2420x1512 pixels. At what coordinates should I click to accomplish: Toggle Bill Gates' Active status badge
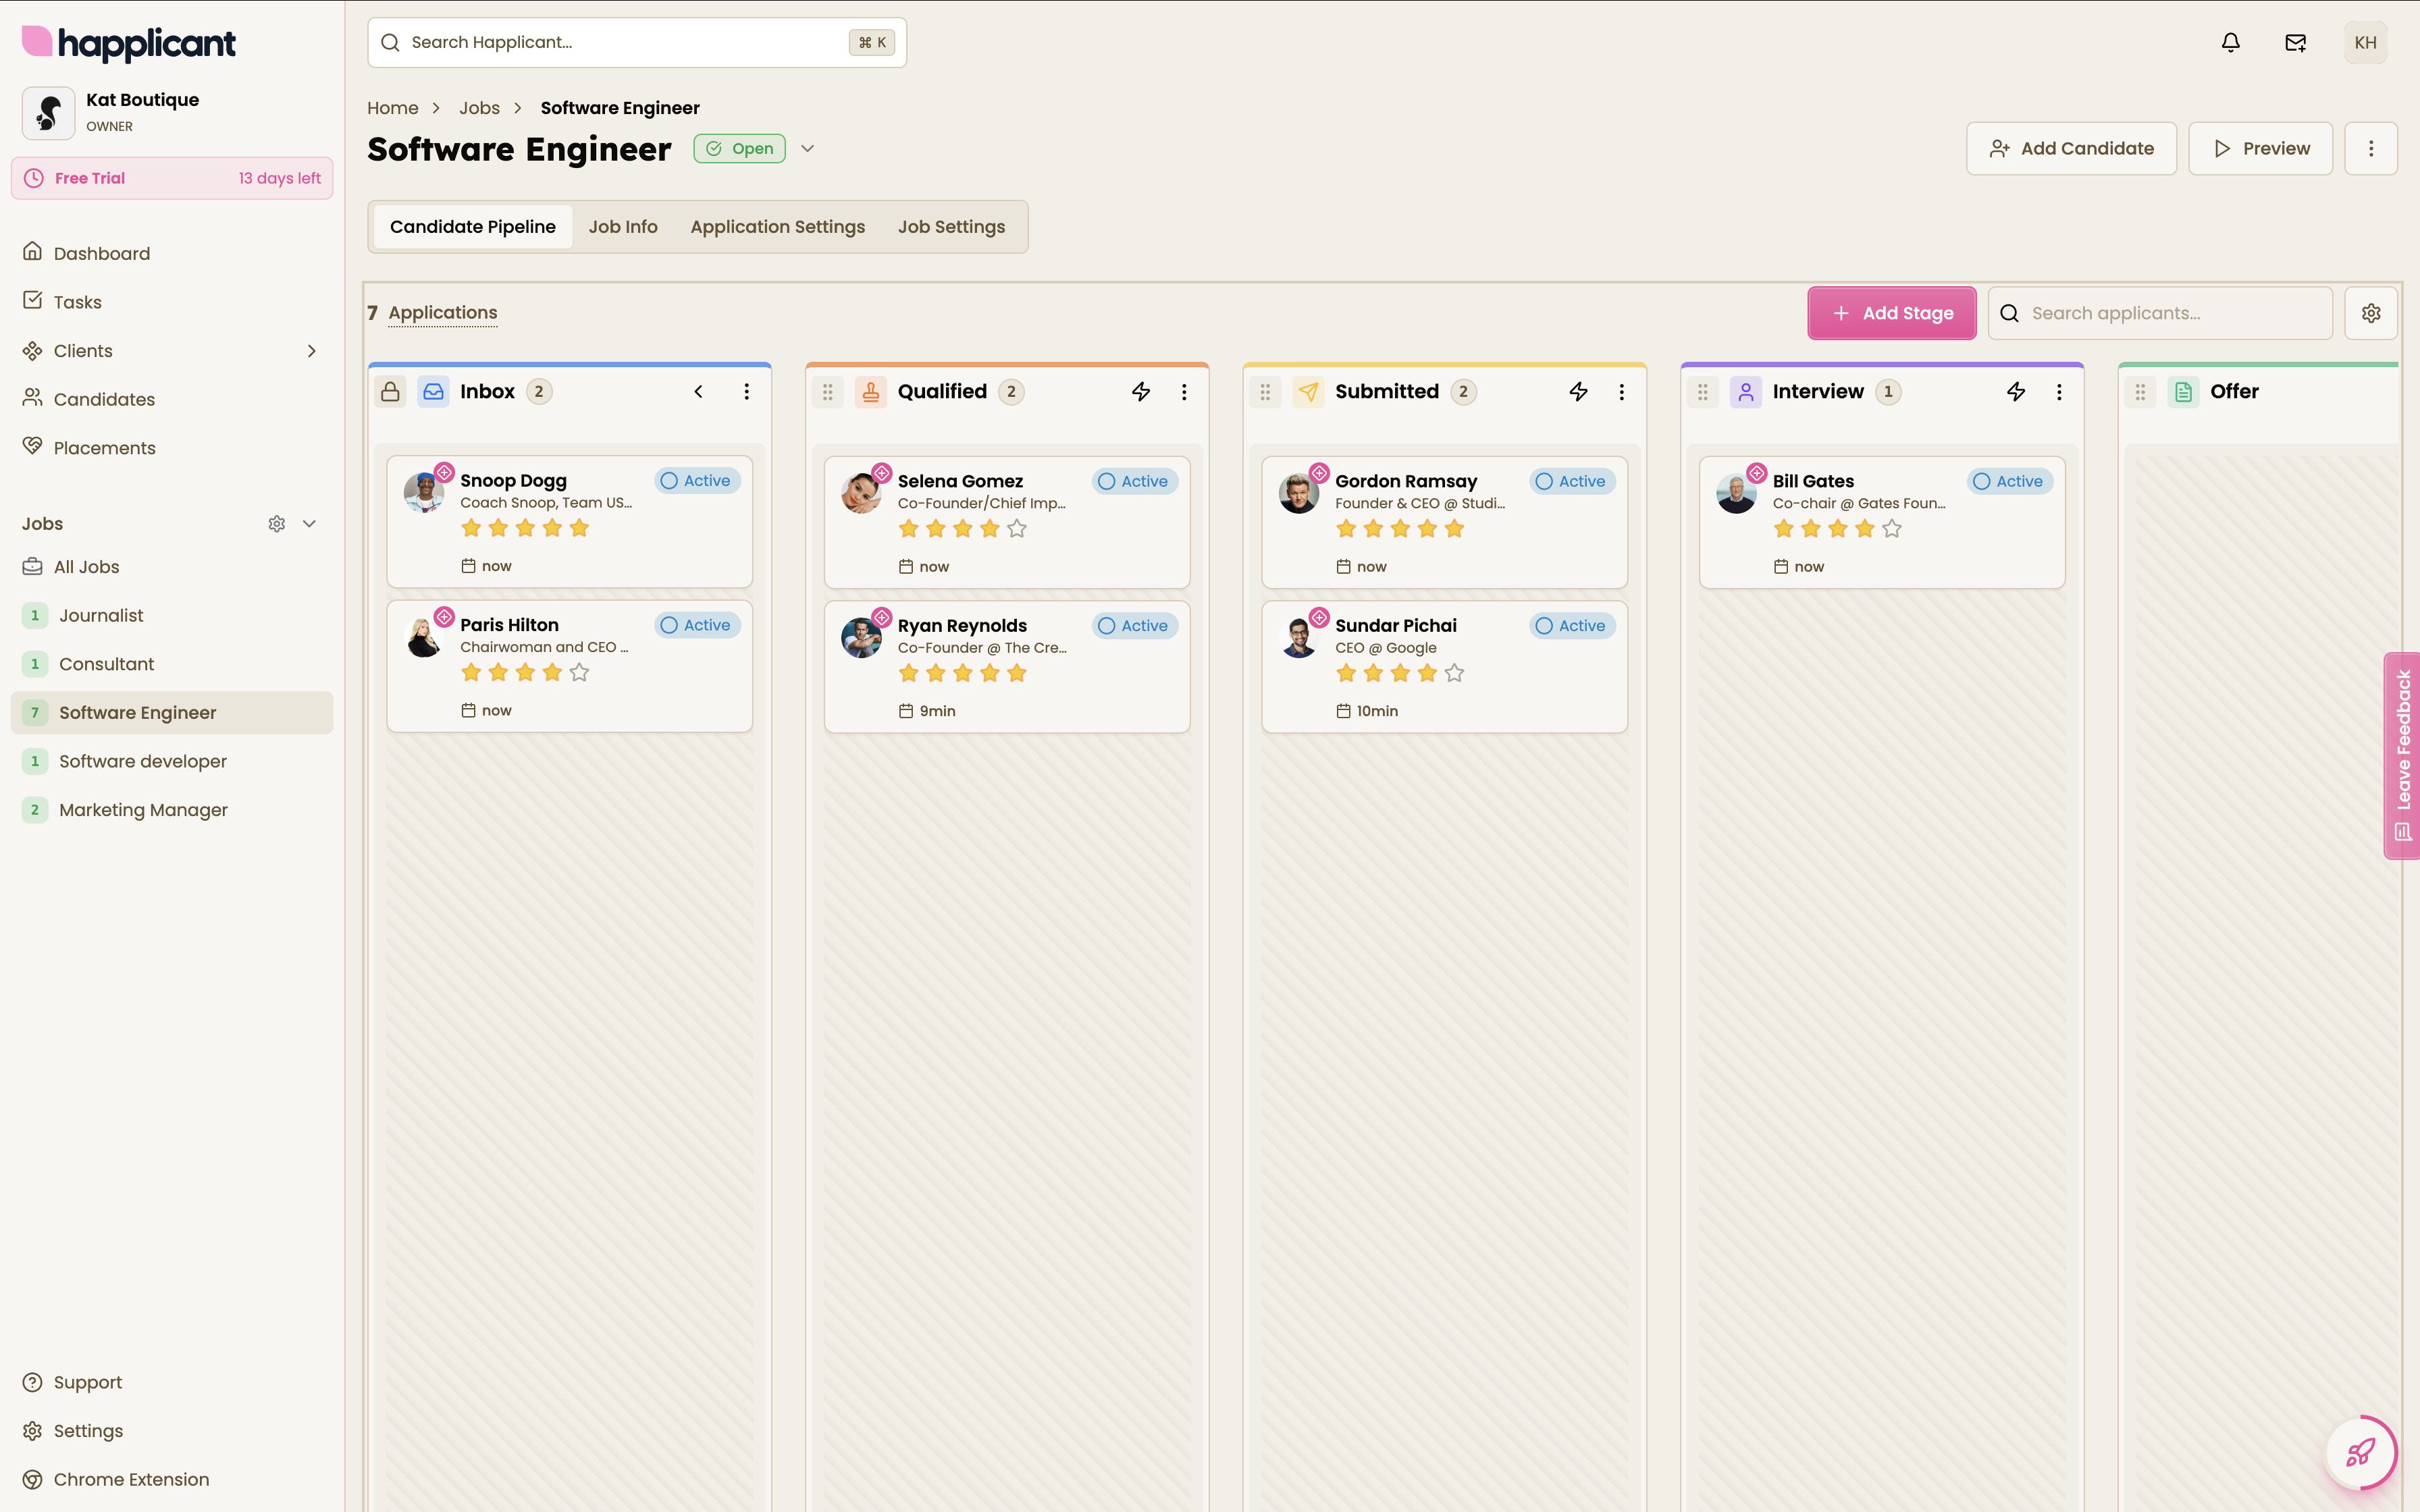click(x=2009, y=481)
